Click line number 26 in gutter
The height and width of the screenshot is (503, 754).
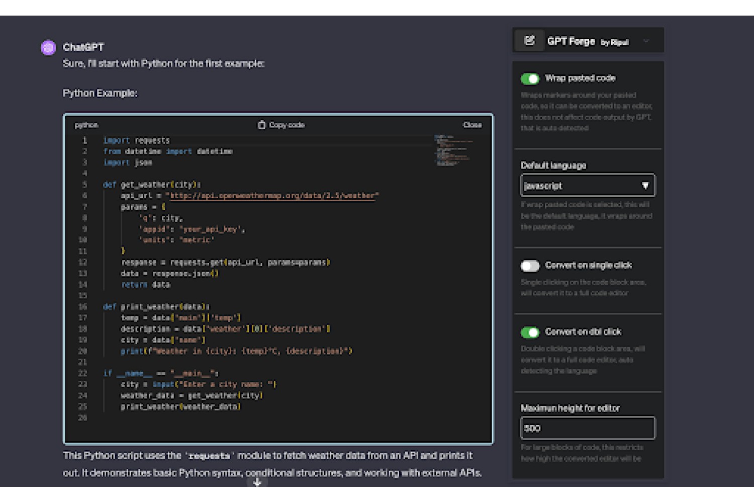(83, 417)
